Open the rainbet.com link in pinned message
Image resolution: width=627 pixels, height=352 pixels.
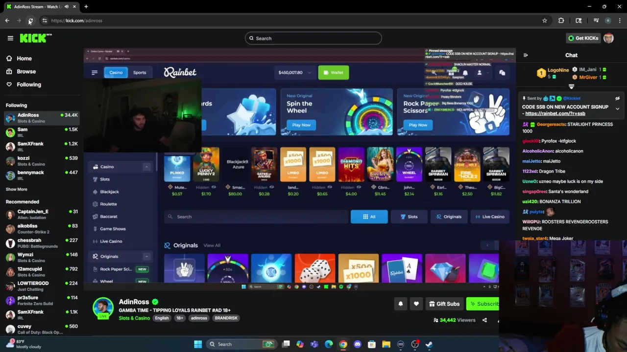(x=555, y=113)
